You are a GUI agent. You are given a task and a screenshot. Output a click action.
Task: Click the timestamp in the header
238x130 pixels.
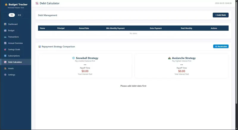tap(223, 3)
